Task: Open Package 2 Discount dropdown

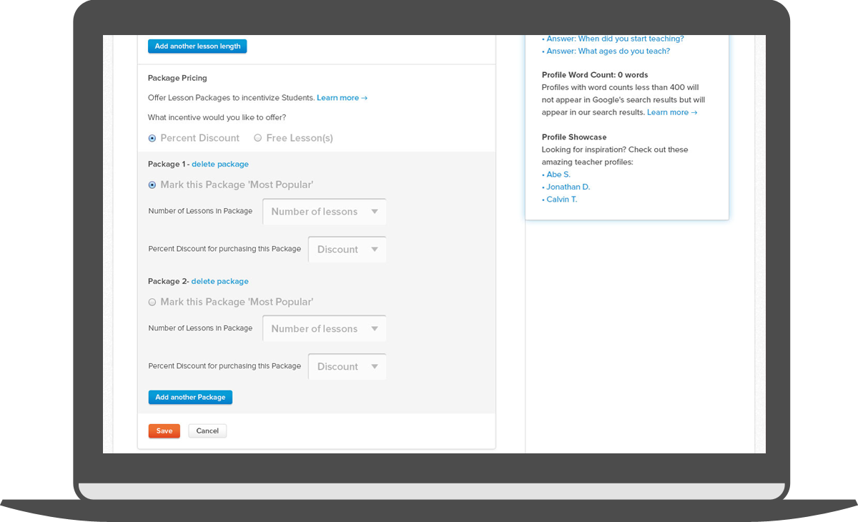Action: pos(347,367)
